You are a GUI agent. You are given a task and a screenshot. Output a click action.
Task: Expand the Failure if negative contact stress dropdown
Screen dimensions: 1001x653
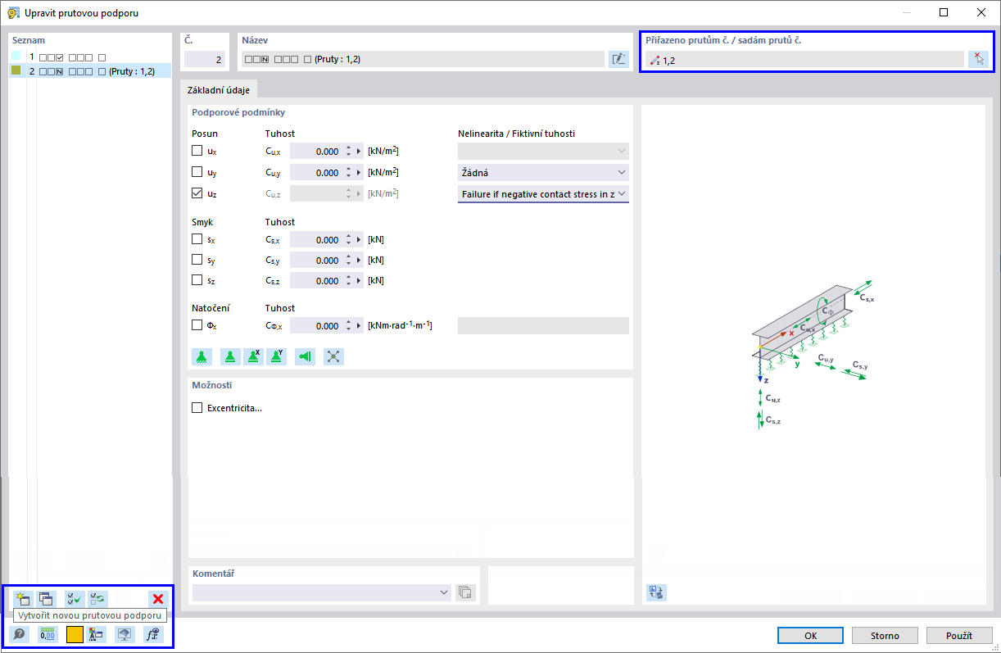tap(543, 193)
